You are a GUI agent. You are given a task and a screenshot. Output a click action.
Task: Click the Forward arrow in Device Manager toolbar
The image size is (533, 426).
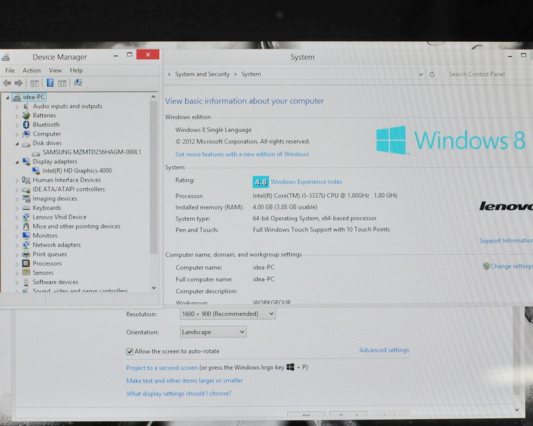click(x=18, y=83)
